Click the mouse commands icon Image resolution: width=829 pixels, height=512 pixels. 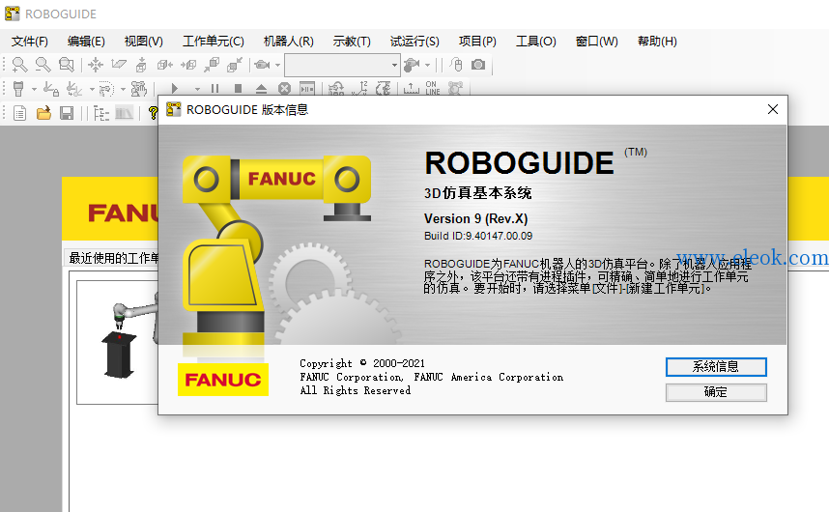click(456, 65)
